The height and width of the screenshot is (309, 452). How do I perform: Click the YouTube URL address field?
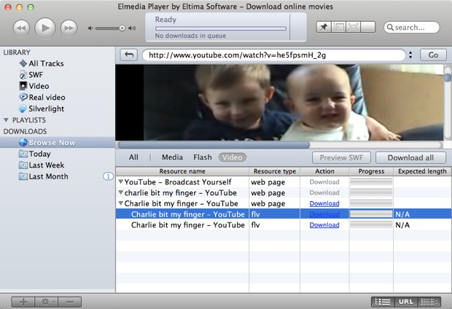pyautogui.click(x=274, y=55)
